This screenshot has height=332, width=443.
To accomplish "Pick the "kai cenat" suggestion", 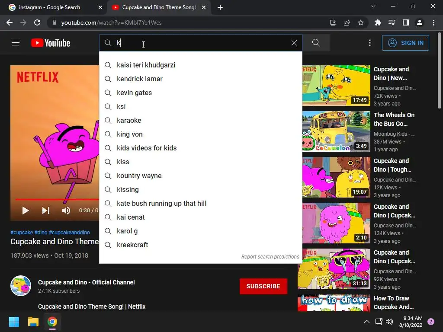I will (201, 217).
